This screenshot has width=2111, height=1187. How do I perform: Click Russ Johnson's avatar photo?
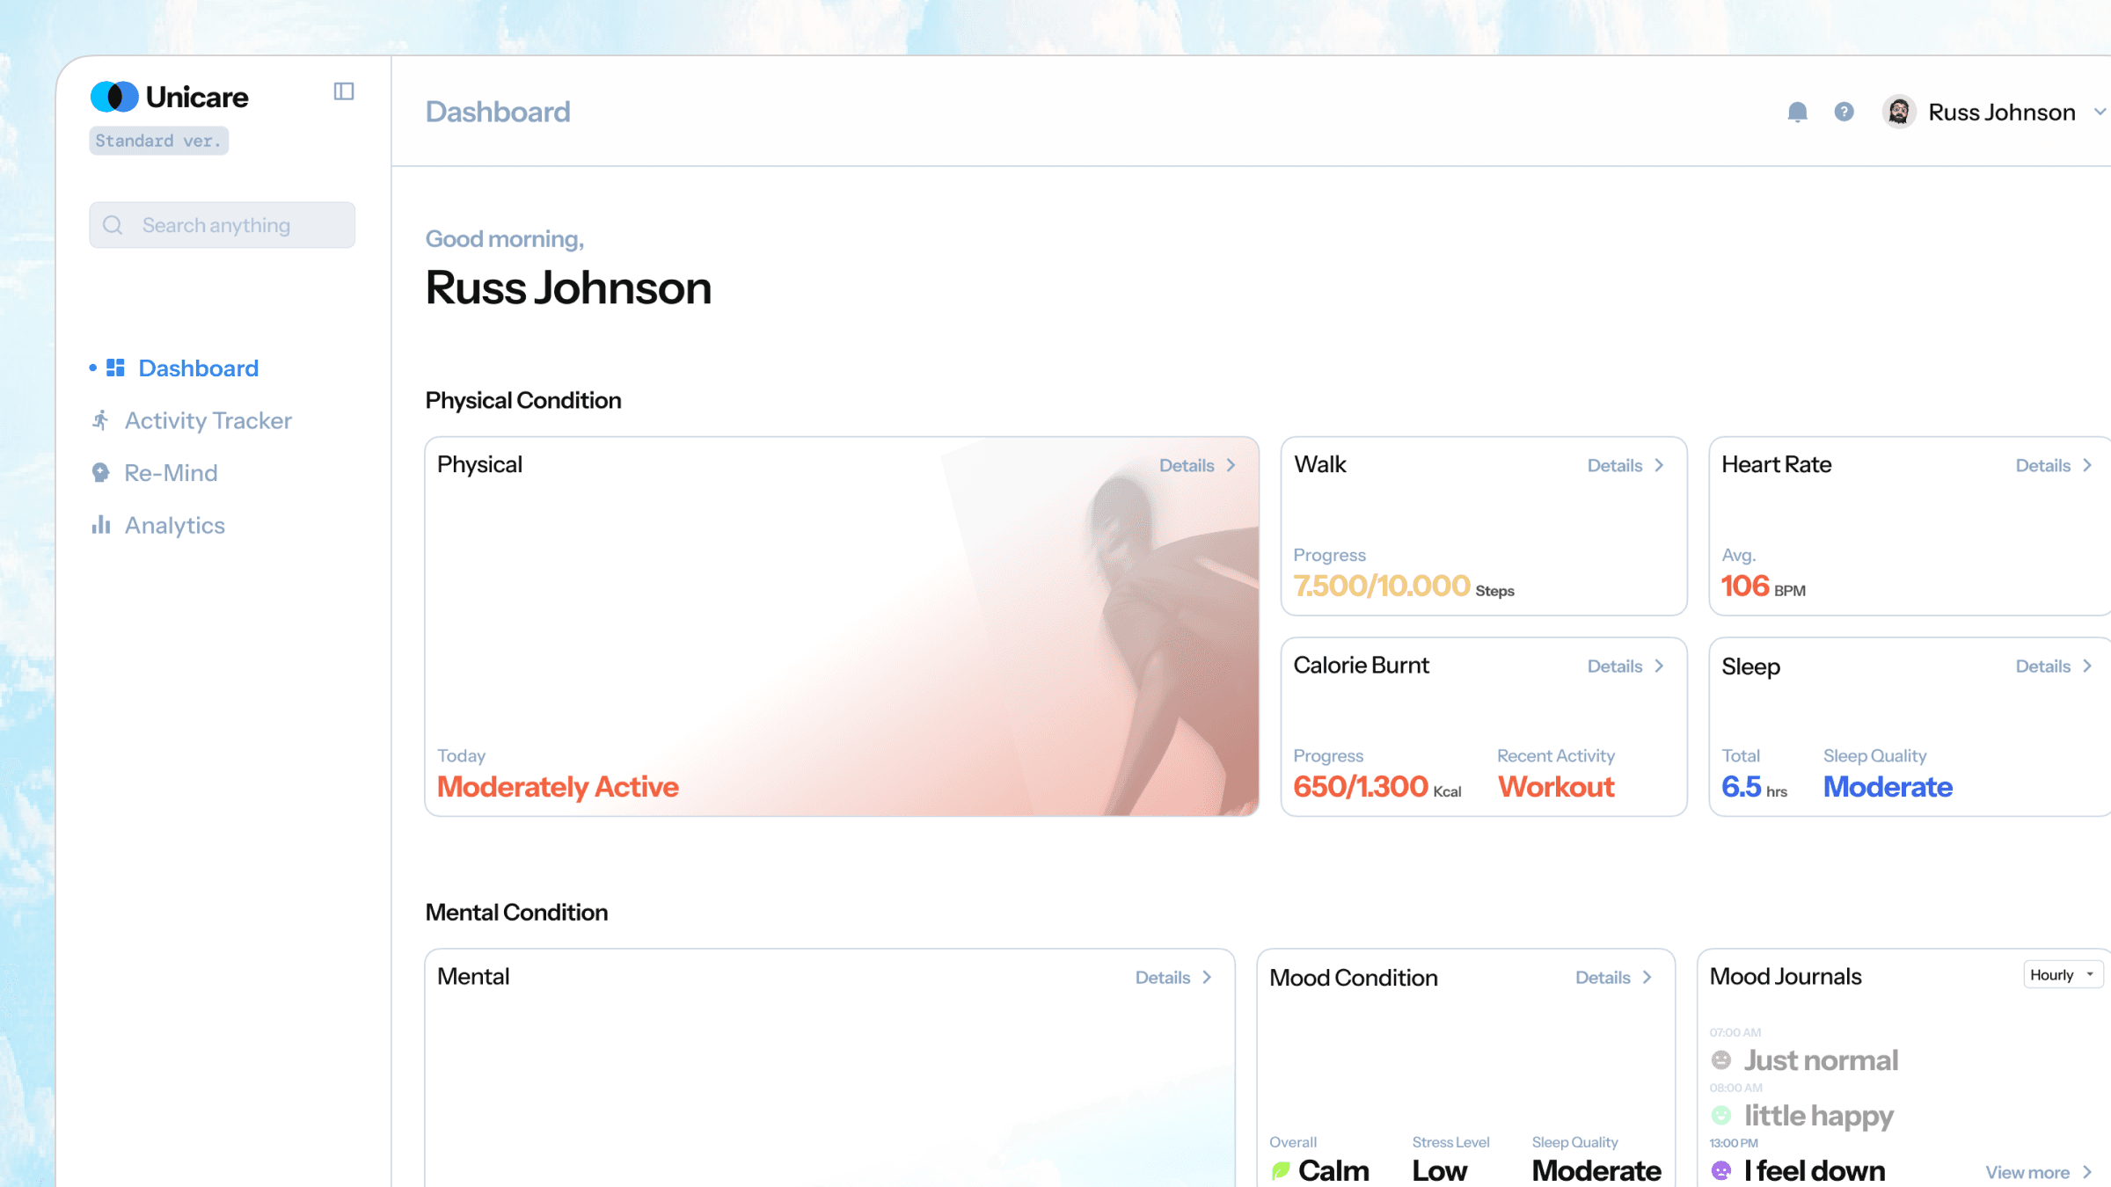point(1899,113)
